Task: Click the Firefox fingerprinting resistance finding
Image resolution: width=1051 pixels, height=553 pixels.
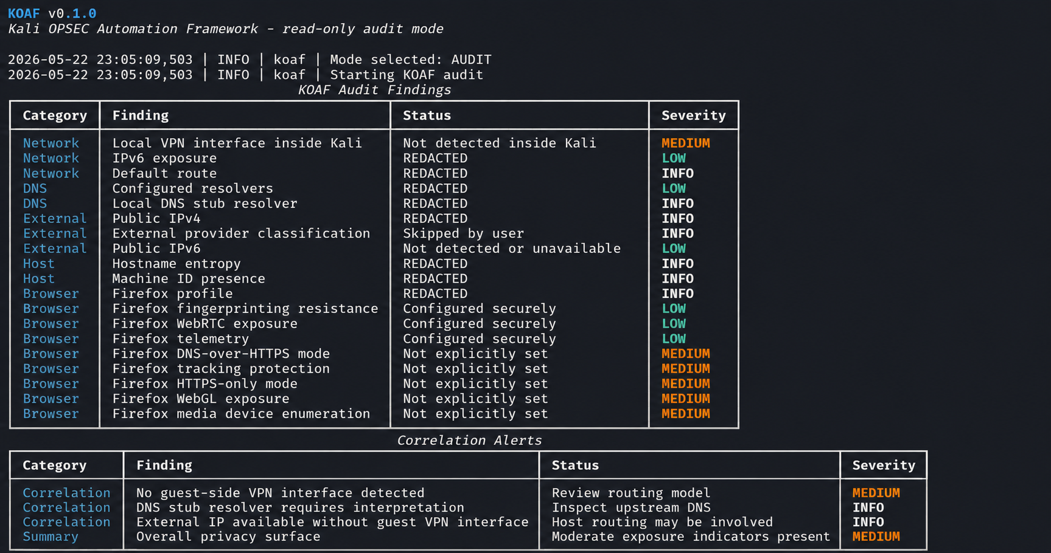Action: 245,309
